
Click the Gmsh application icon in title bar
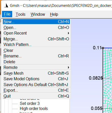(6, 6)
